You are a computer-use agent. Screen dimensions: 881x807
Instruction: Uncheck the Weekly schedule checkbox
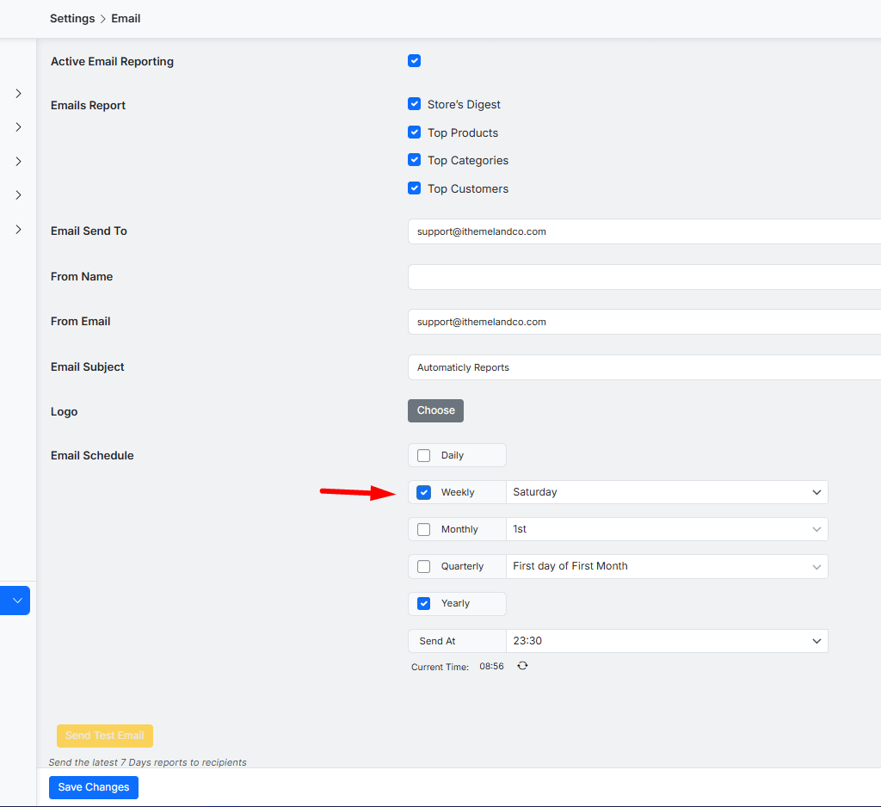click(x=423, y=492)
